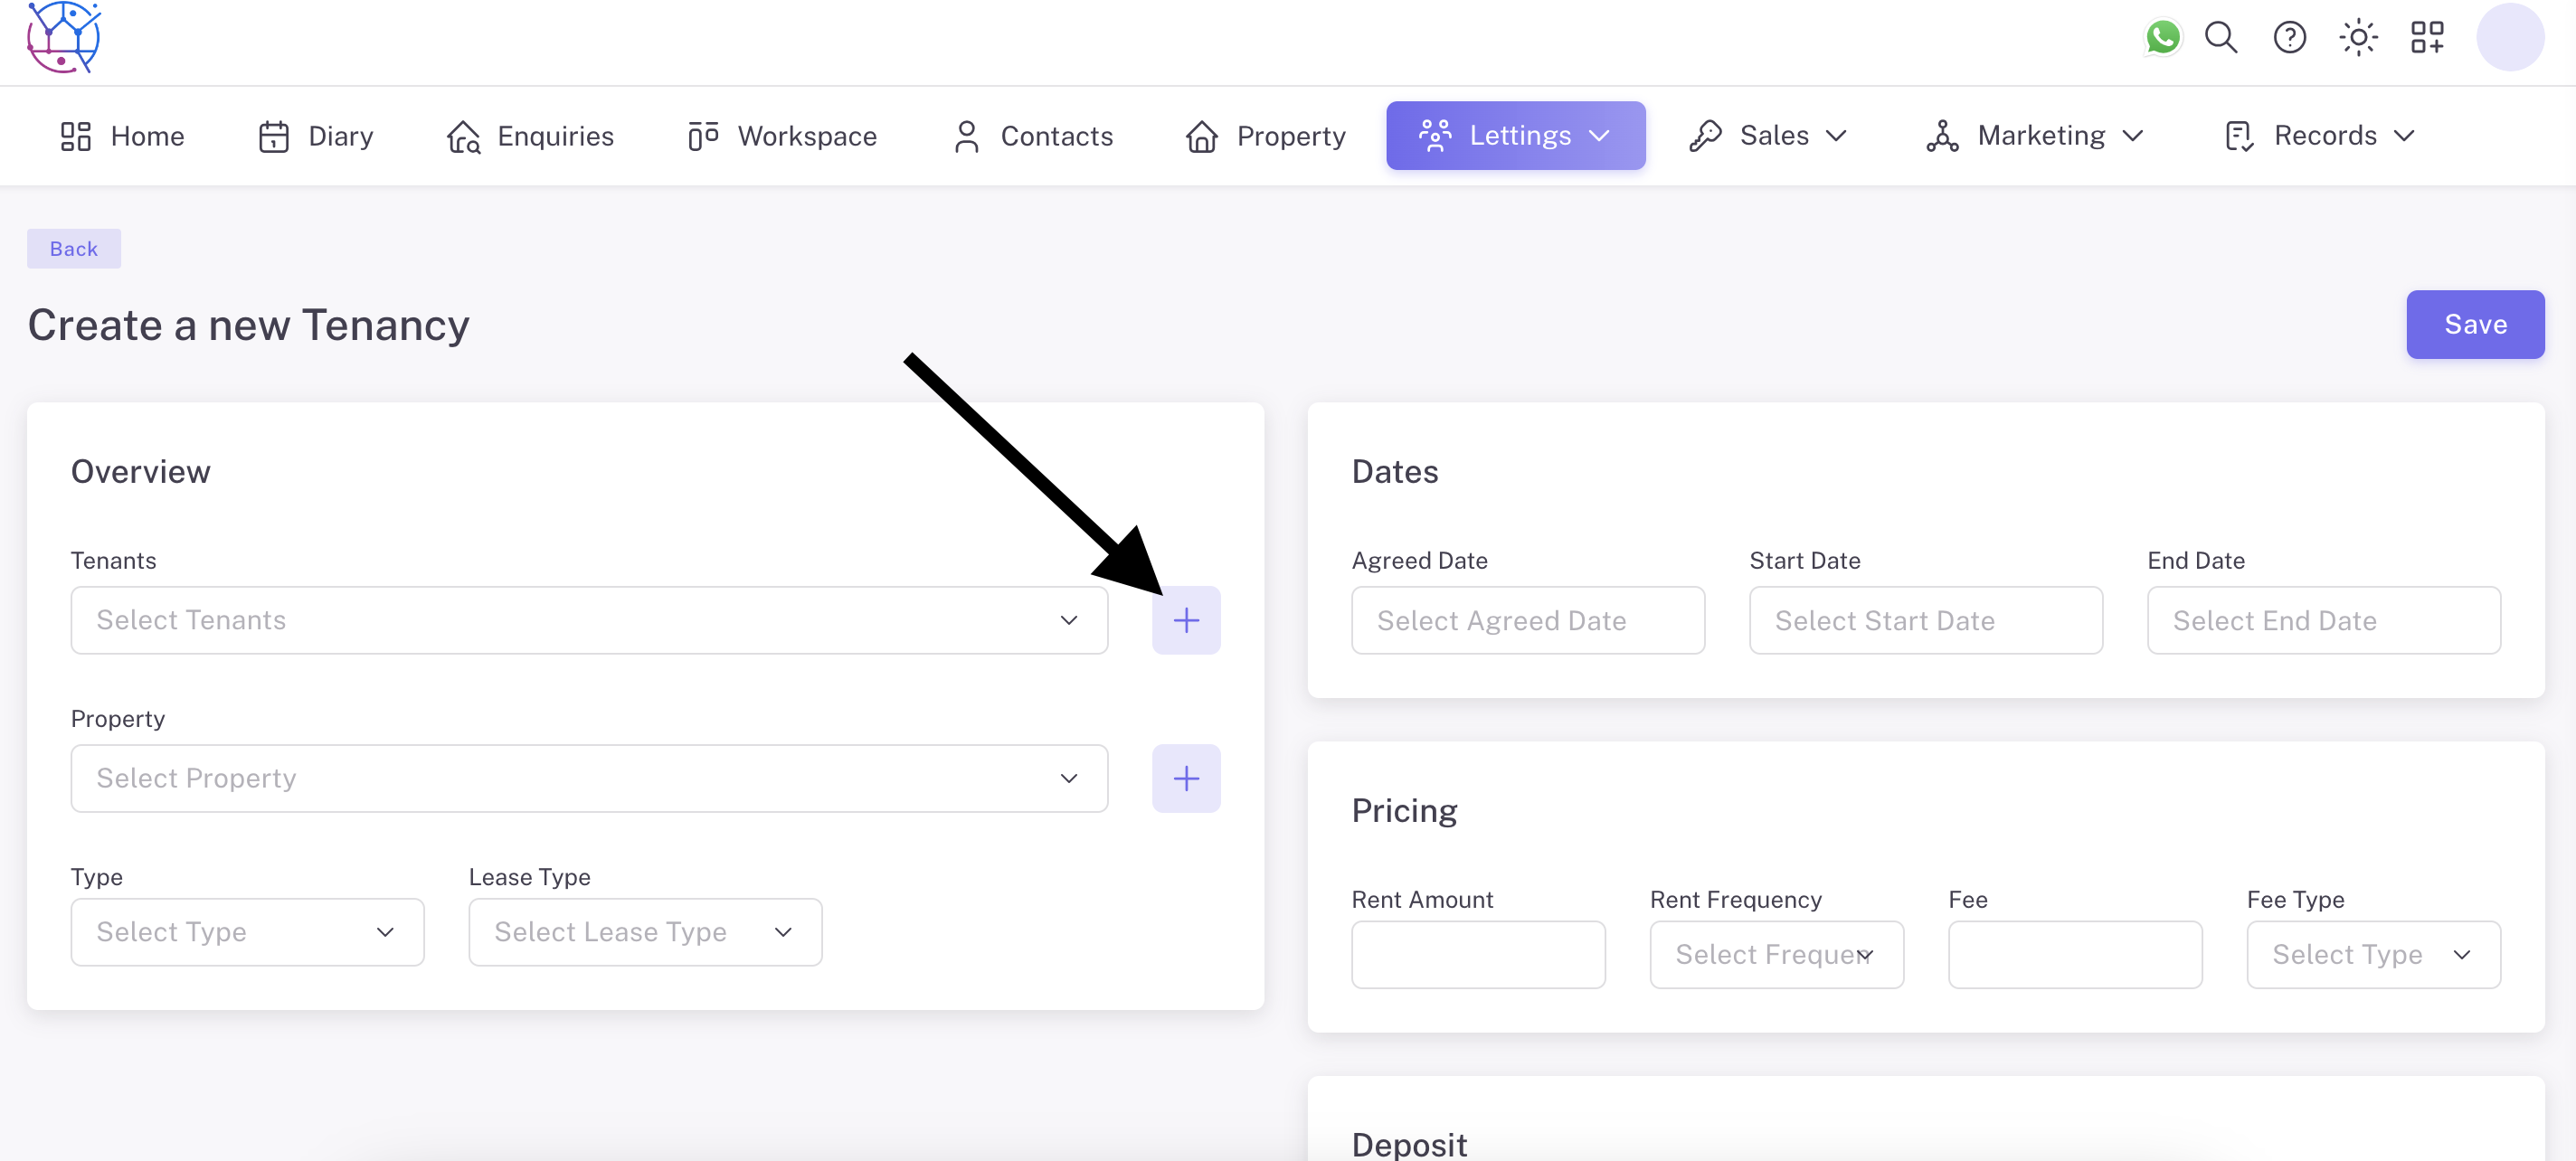Open the Select Lease Type dropdown
The height and width of the screenshot is (1161, 2576).
(x=645, y=932)
